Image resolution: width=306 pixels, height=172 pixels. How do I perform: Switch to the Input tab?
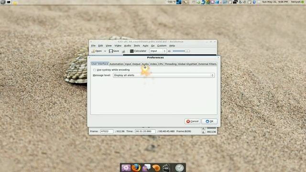tap(128, 64)
